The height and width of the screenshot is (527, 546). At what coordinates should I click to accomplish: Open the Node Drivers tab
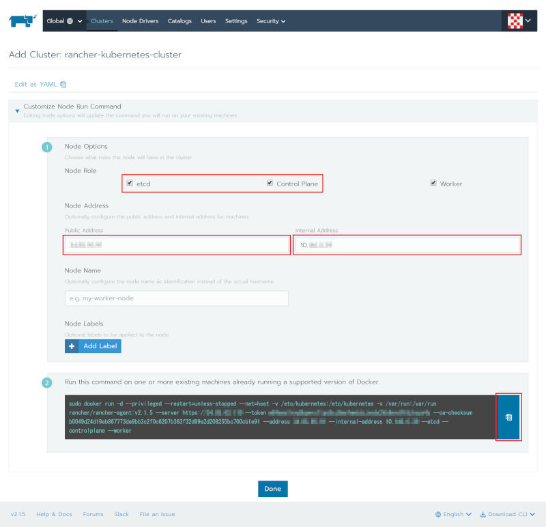tap(140, 21)
